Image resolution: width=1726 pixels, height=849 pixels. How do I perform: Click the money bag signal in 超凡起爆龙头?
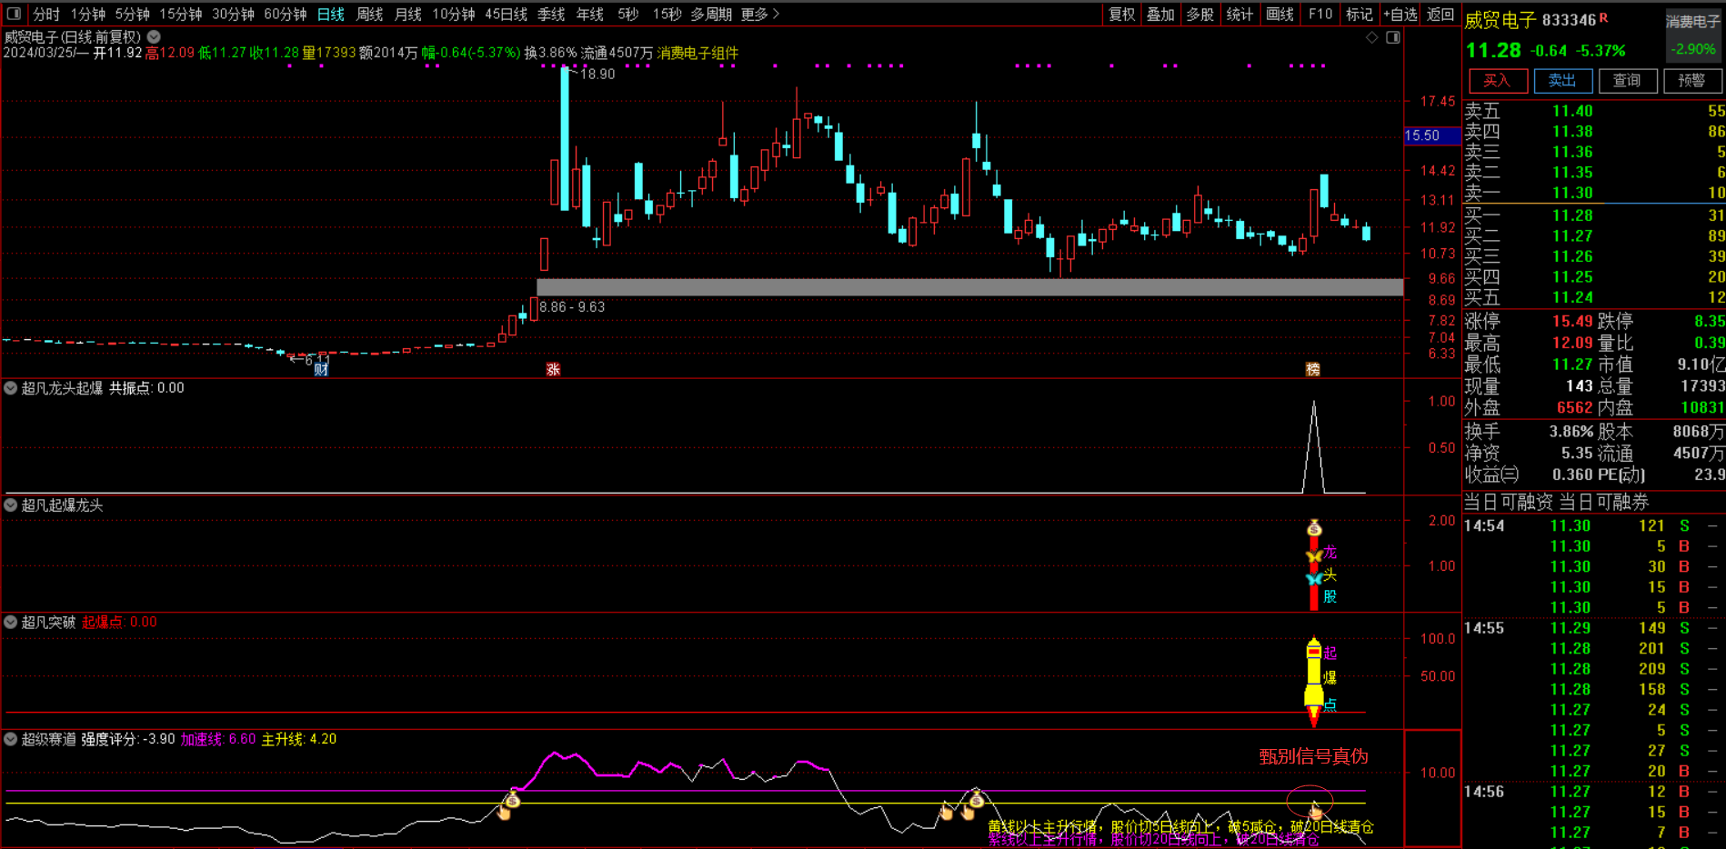coord(1314,528)
